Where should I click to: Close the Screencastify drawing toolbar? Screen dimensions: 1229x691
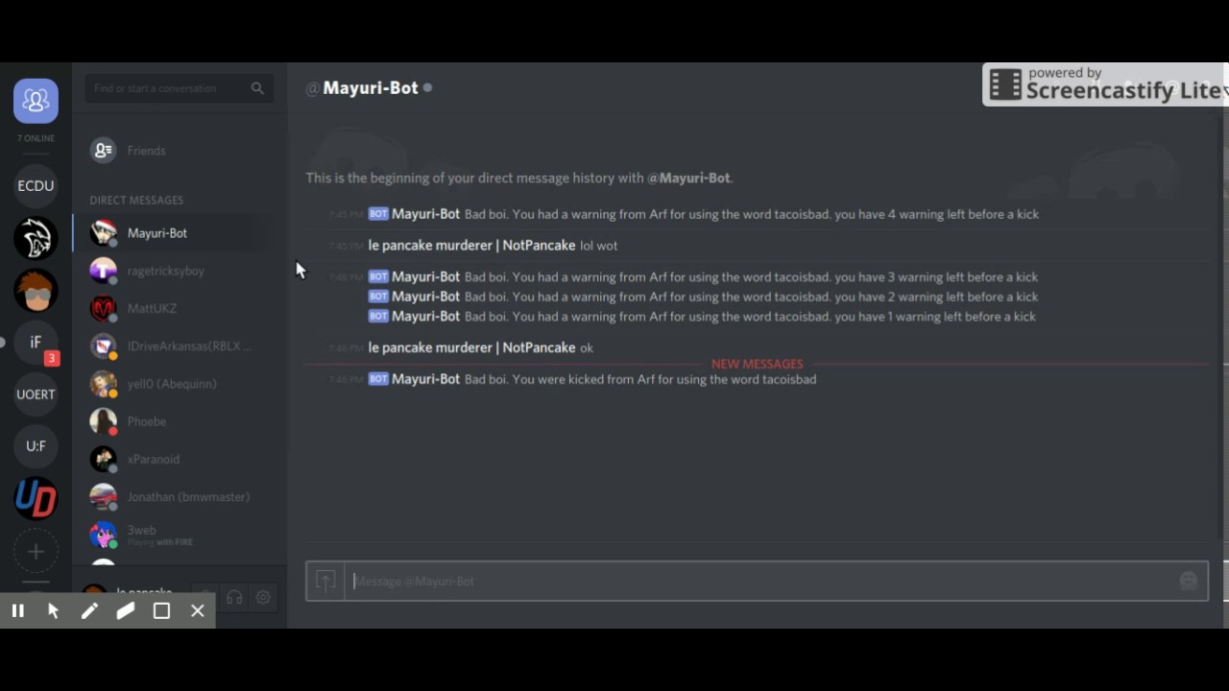coord(198,610)
